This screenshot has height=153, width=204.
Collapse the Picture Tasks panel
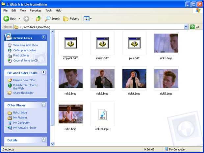[43, 38]
